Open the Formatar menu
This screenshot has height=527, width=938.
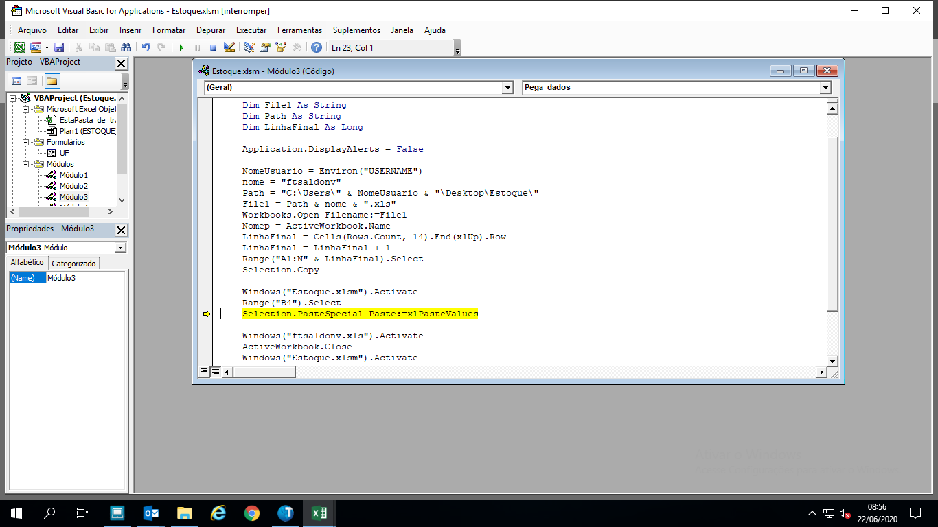[x=169, y=30]
